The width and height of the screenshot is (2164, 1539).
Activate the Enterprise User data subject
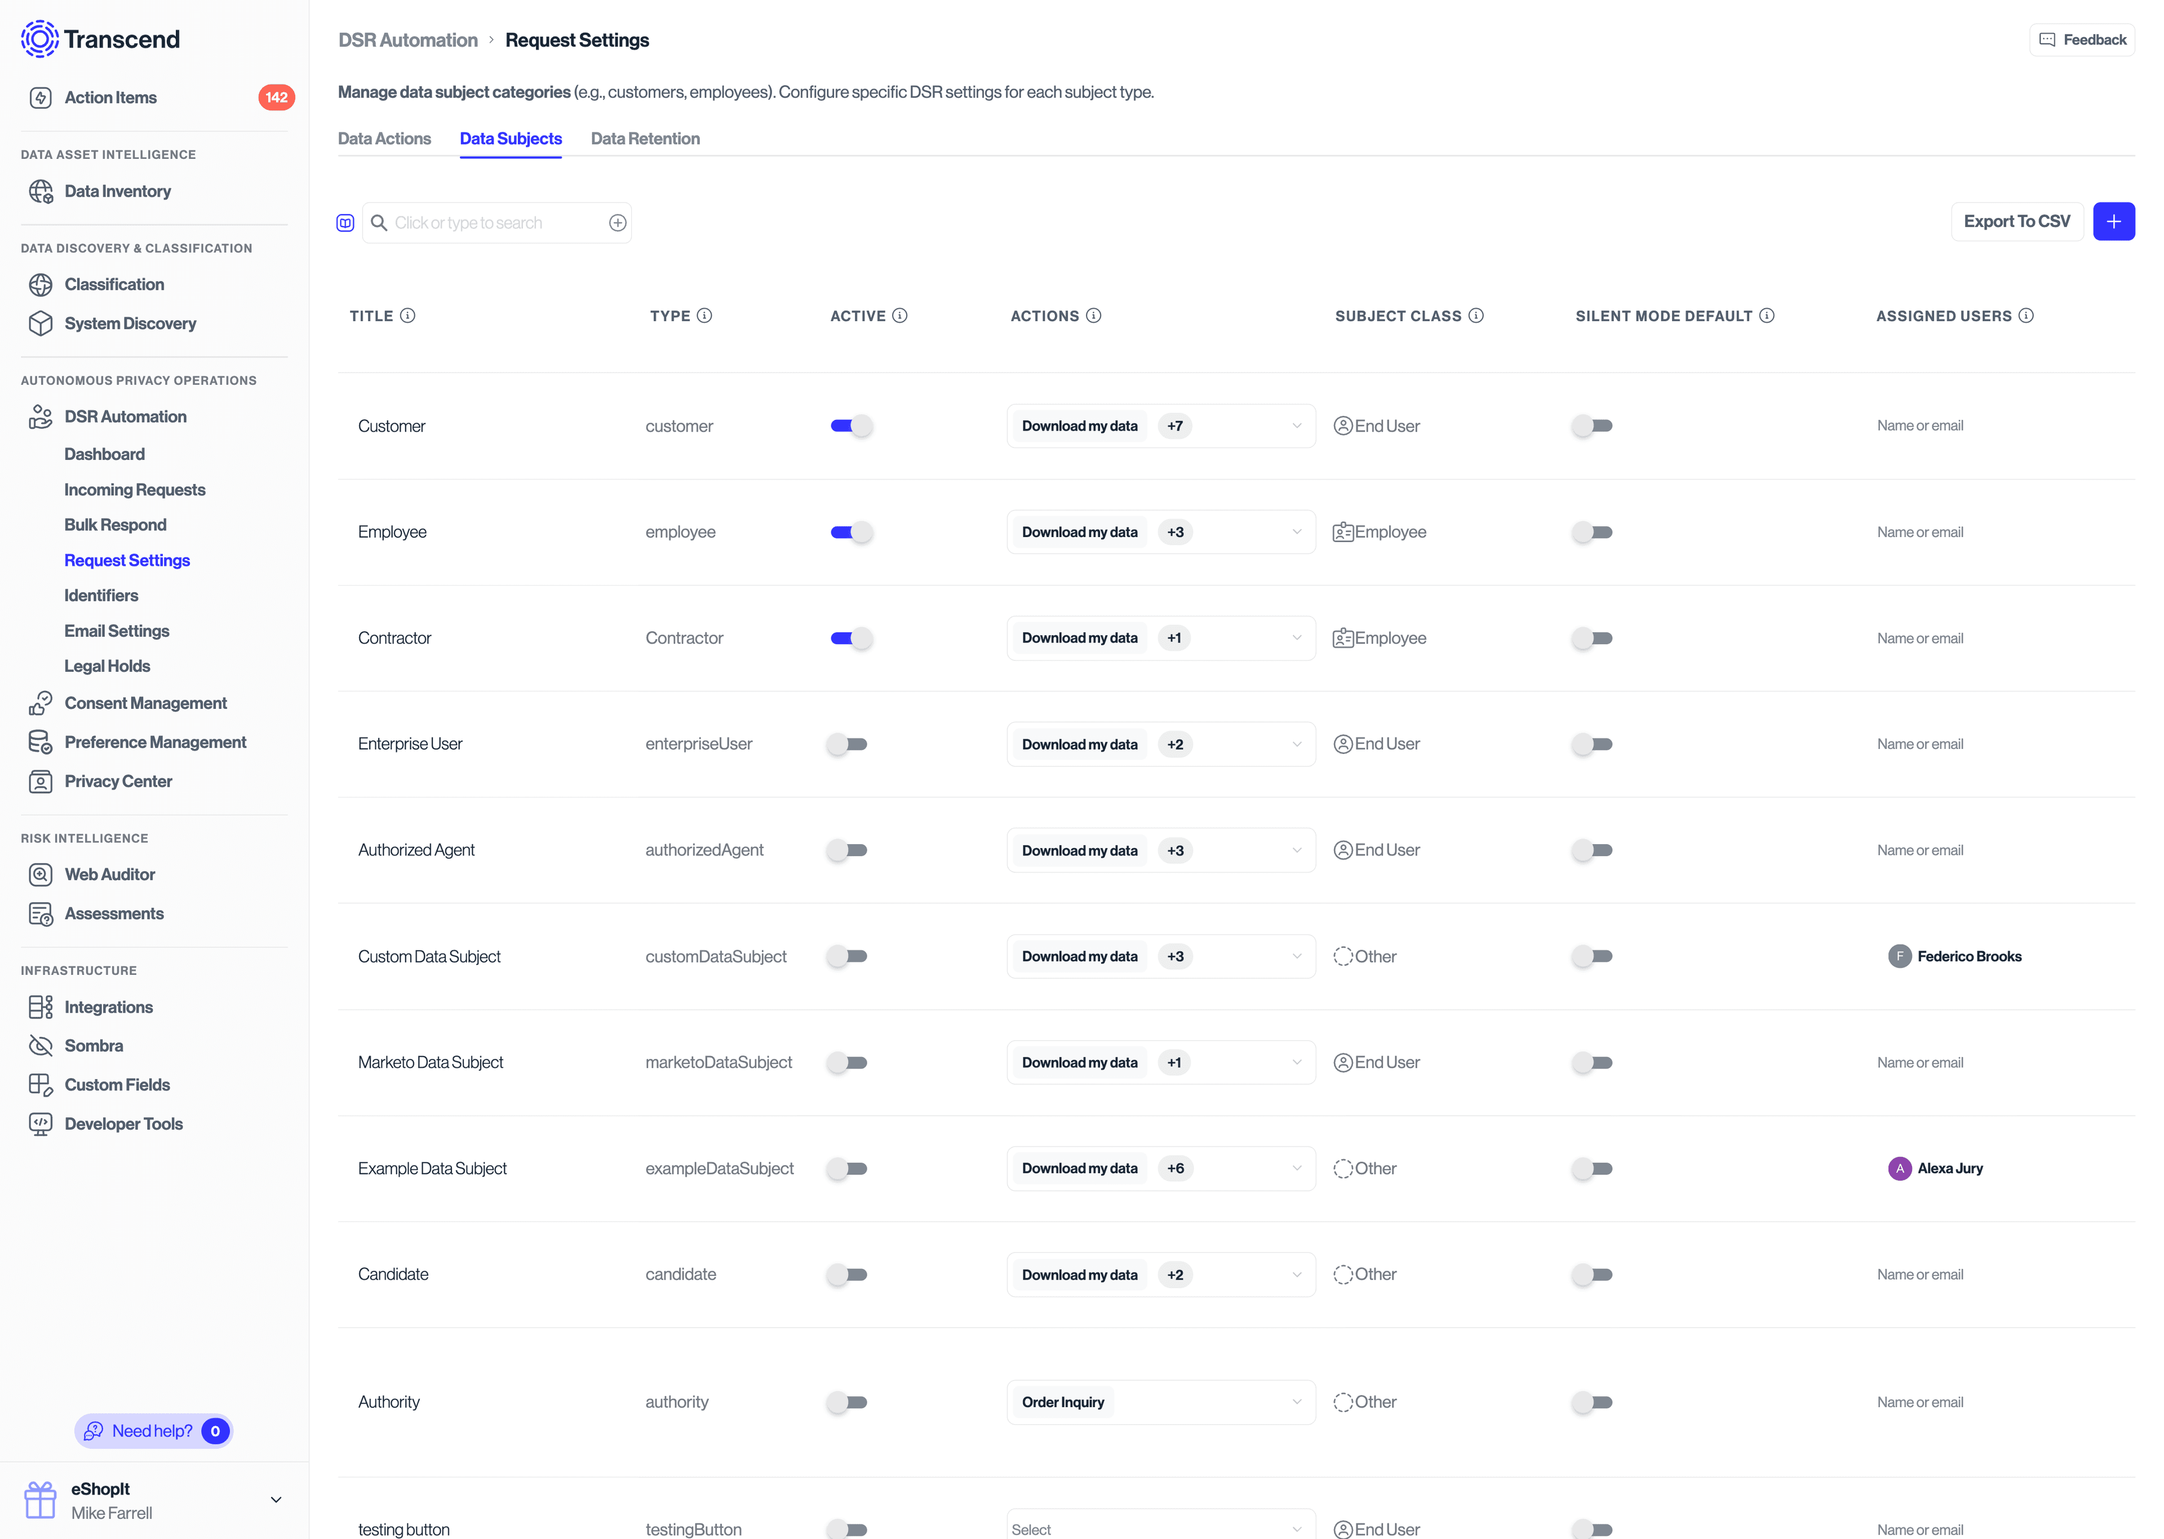(848, 744)
